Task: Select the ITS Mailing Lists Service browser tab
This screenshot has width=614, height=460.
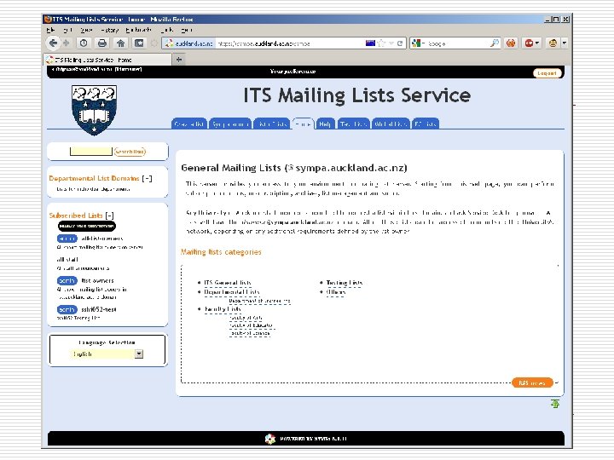Action: click(x=107, y=60)
